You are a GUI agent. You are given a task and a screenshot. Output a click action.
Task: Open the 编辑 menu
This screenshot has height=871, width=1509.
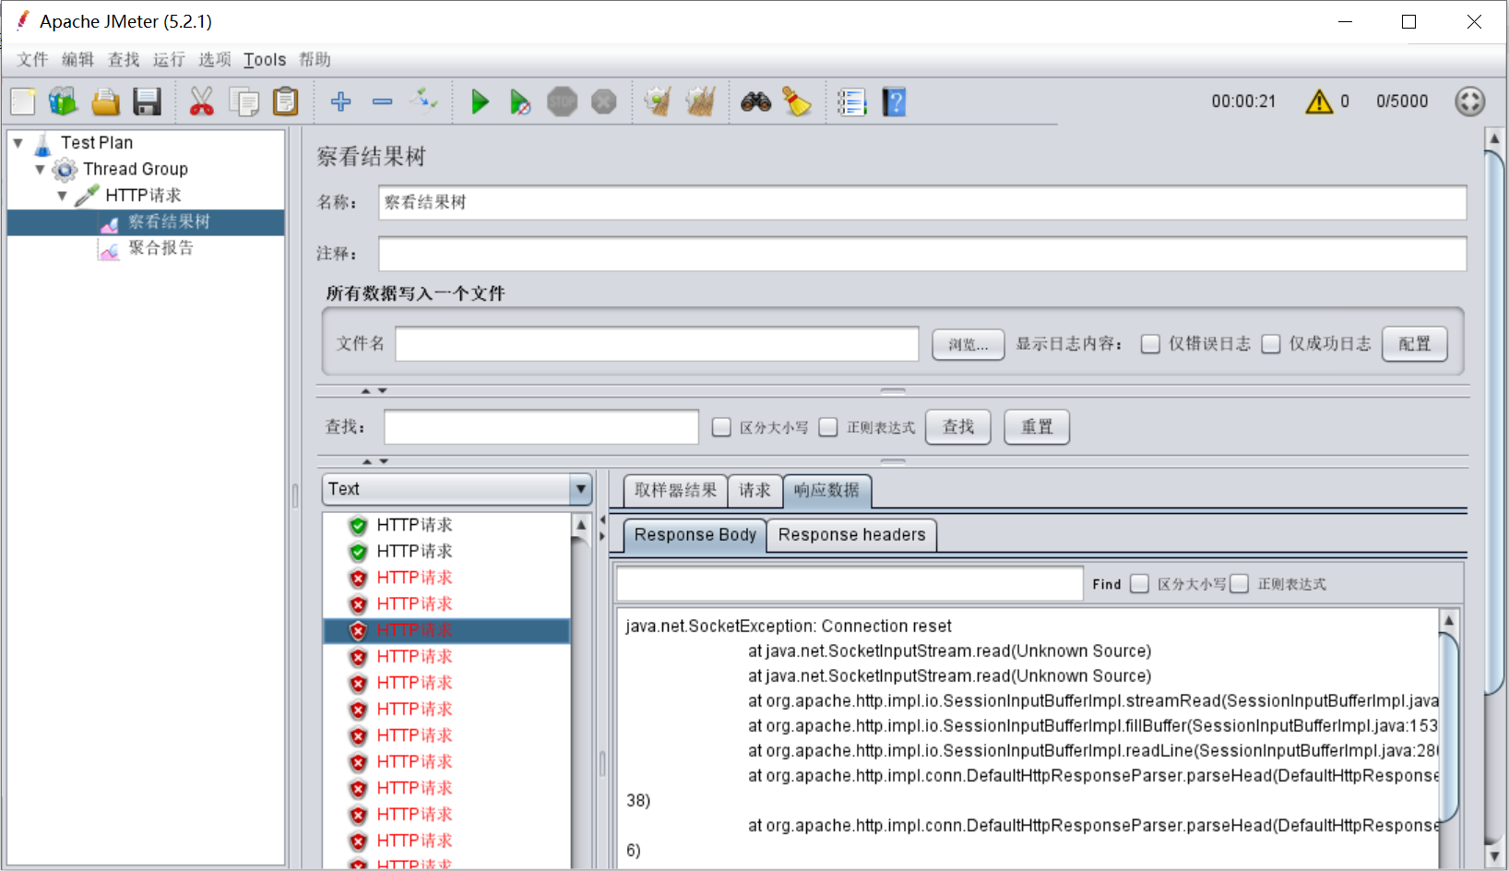tap(77, 60)
